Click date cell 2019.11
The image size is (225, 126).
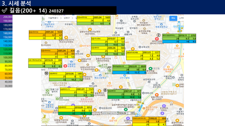point(184,35)
